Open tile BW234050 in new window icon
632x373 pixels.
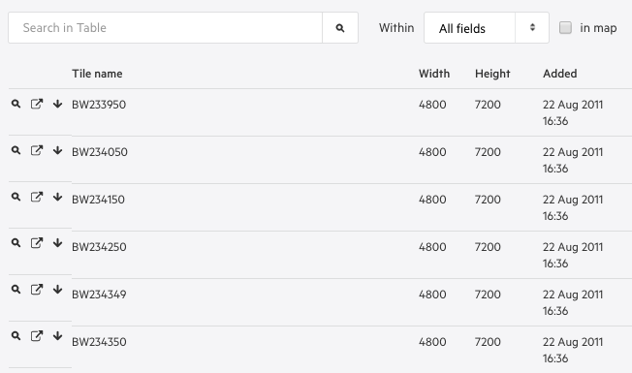point(37,150)
